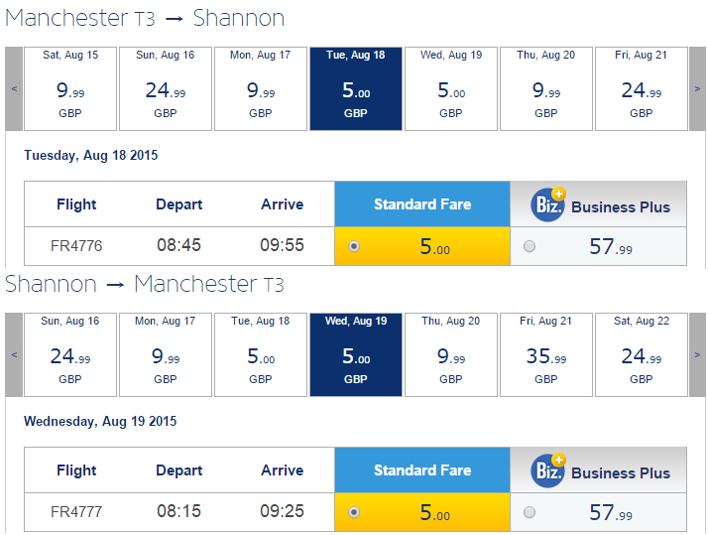Select Business Plus 57.99 for flight FR4777
The height and width of the screenshot is (535, 708).
pos(530,512)
